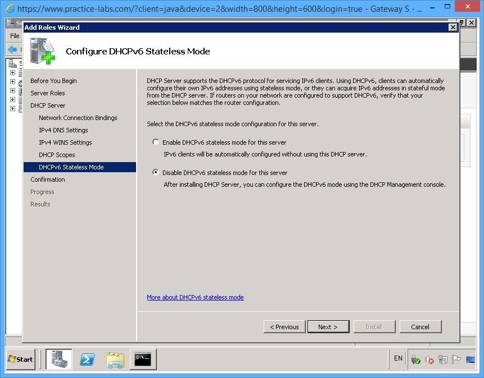
Task: Open the Command Prompt taskbar icon
Action: pos(142,359)
